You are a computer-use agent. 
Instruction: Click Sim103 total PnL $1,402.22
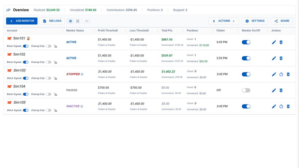[168, 72]
